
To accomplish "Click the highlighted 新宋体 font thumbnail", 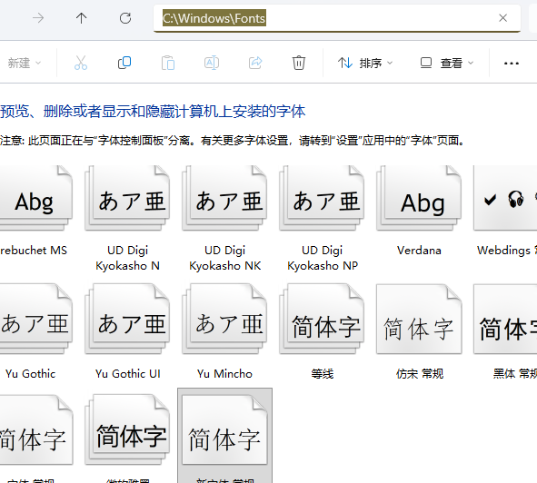I will pyautogui.click(x=224, y=430).
